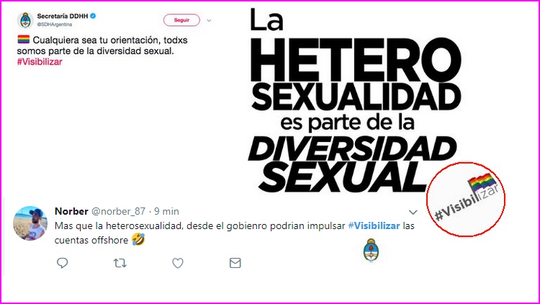Screen dimensions: 540x304
Task: Open the 9 min timestamp on the reply
Action: (x=166, y=211)
